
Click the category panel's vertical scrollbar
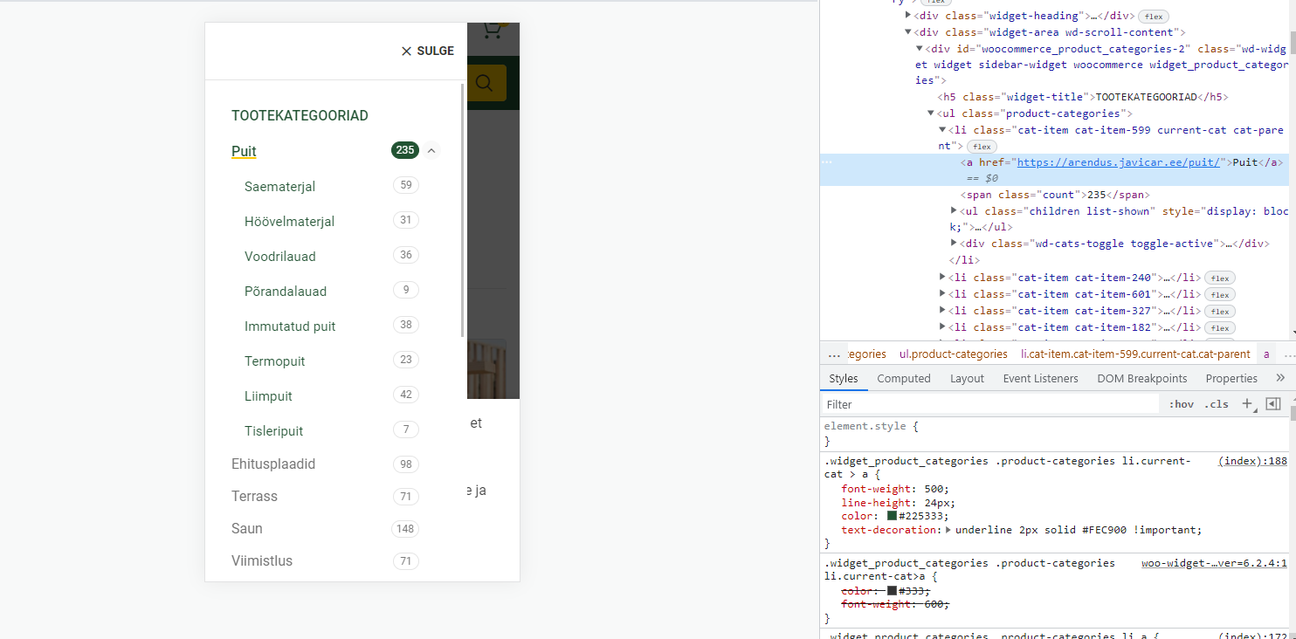tap(462, 210)
